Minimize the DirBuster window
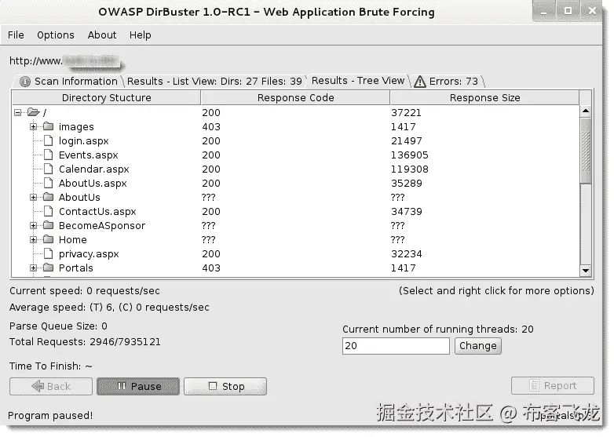Screen dimensions: 614x437 544,11
